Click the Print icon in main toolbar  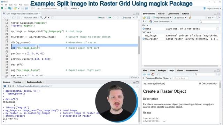point(32,8)
